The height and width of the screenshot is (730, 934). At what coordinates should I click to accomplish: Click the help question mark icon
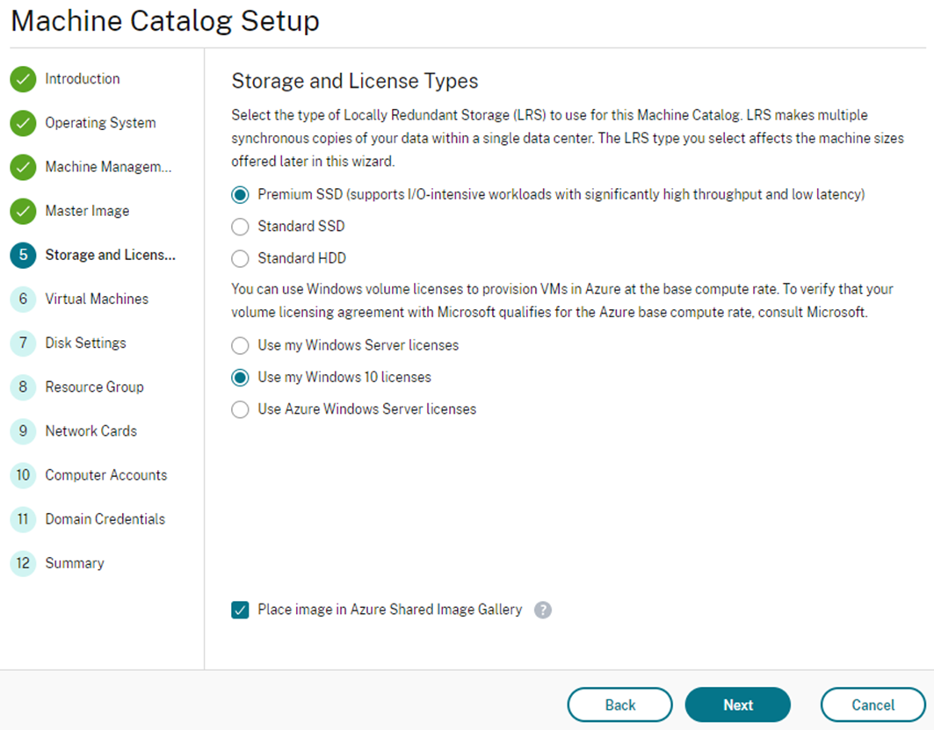542,610
